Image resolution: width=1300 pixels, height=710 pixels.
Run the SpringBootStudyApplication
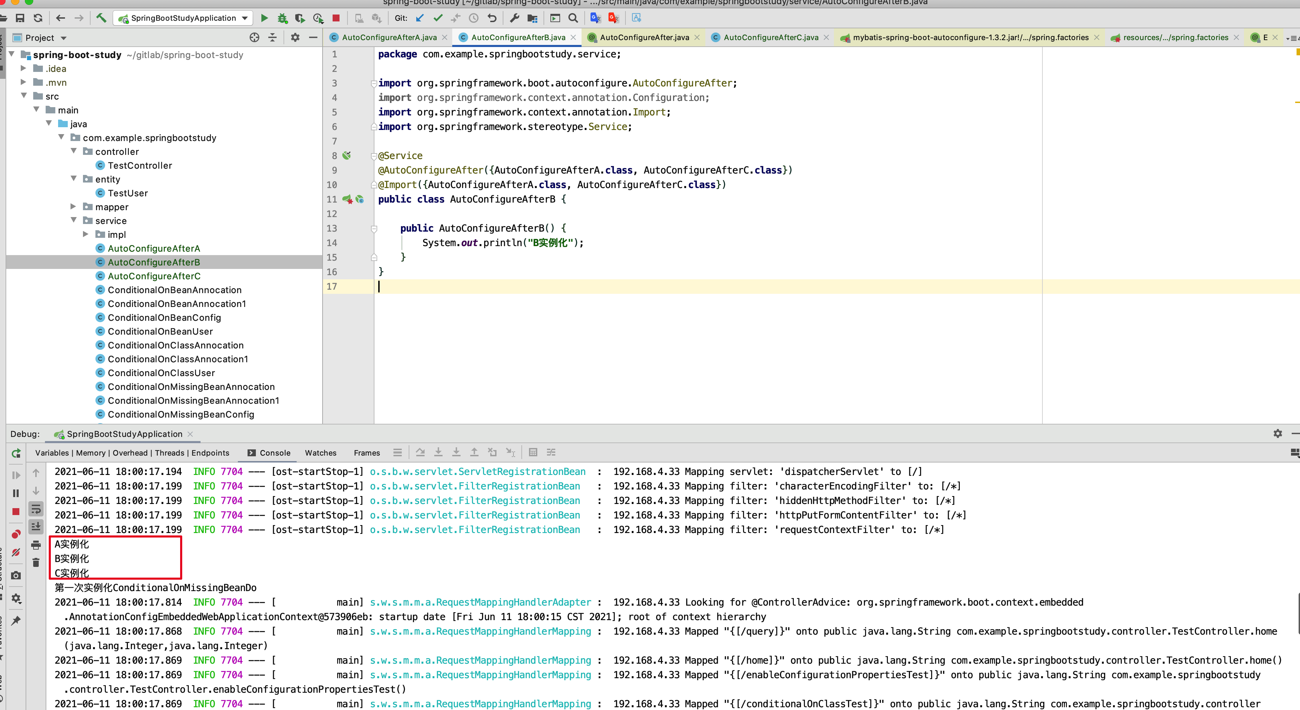pyautogui.click(x=264, y=18)
